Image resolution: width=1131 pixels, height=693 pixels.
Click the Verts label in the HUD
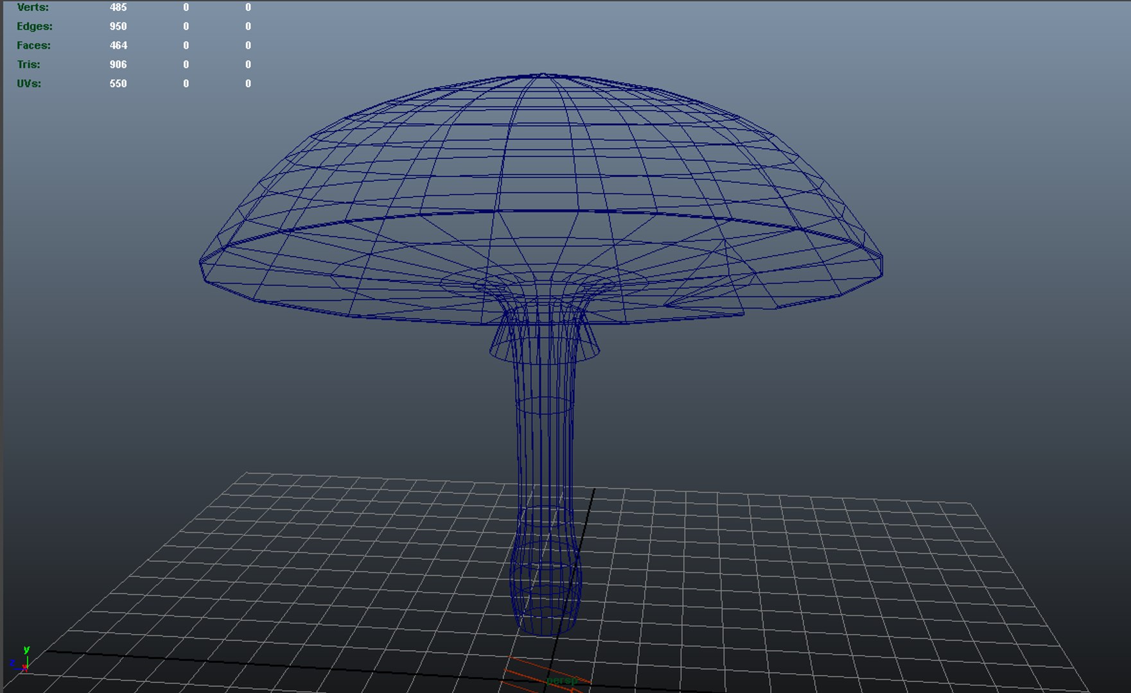click(x=33, y=7)
